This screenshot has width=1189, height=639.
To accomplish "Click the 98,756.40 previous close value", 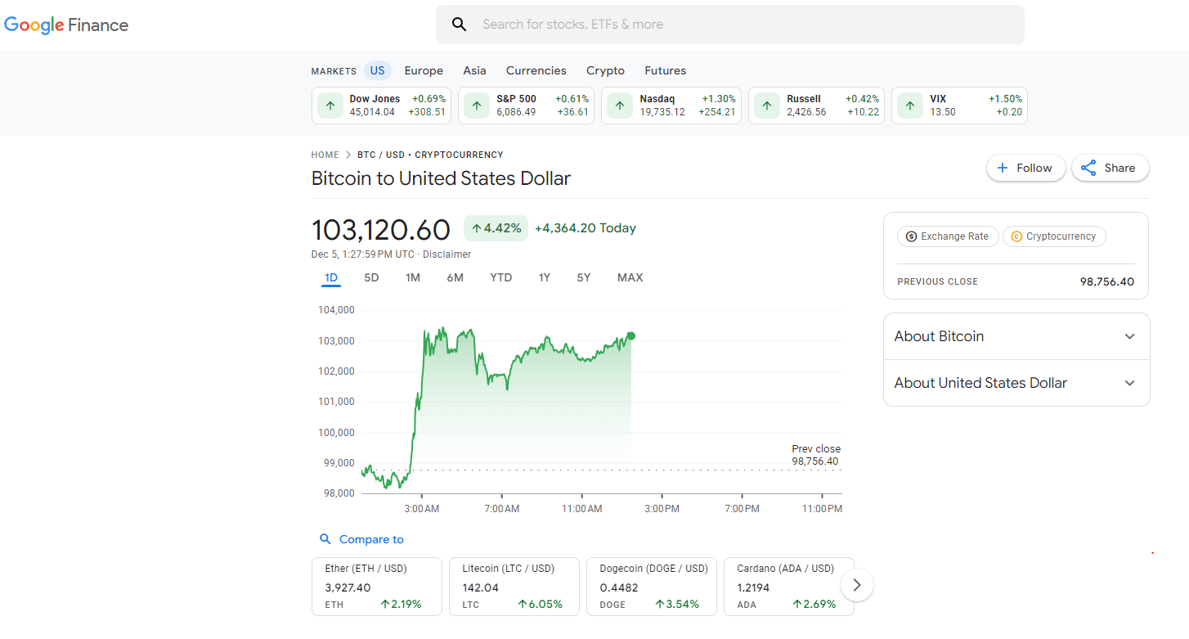I will coord(1107,281).
